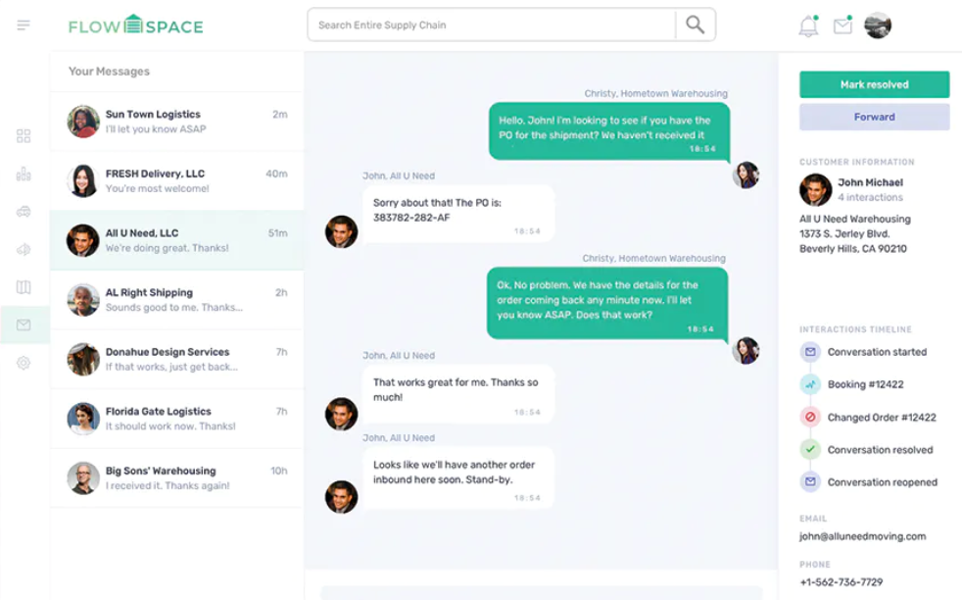Open the settings gear sidebar icon
962x600 pixels.
click(x=24, y=363)
